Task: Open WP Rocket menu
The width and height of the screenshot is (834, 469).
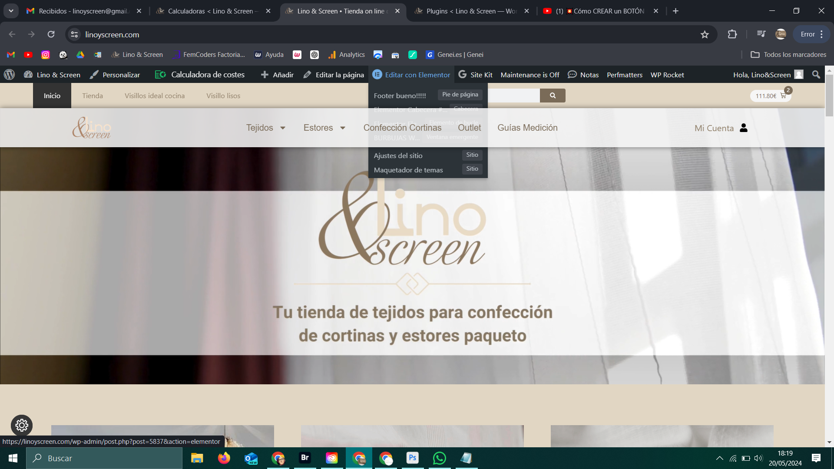Action: 667,75
